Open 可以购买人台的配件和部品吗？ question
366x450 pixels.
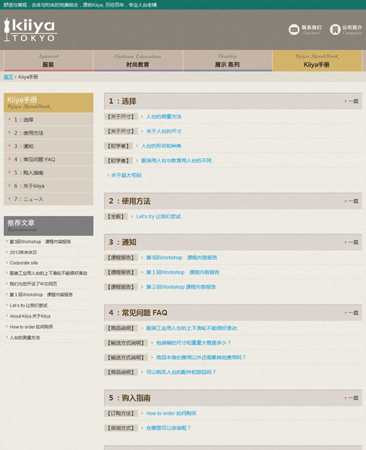[x=181, y=372]
